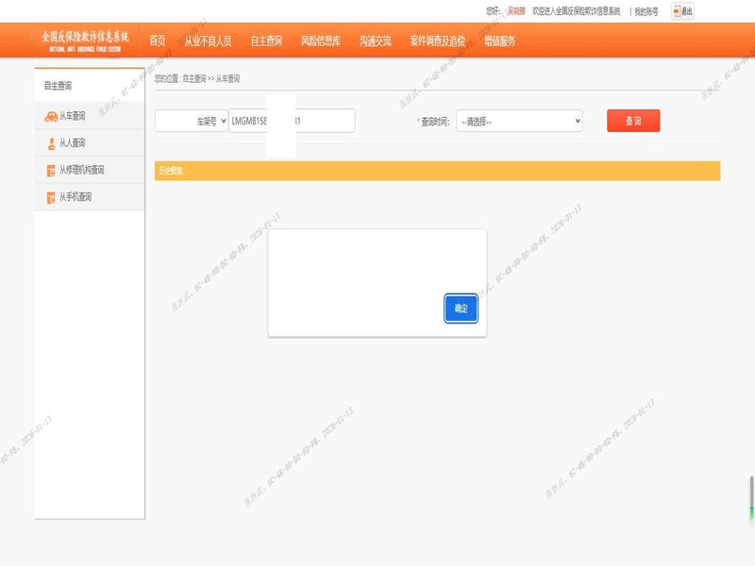Open 案件调查及追偿 in the navigation bar
755x566 pixels.
pos(437,41)
